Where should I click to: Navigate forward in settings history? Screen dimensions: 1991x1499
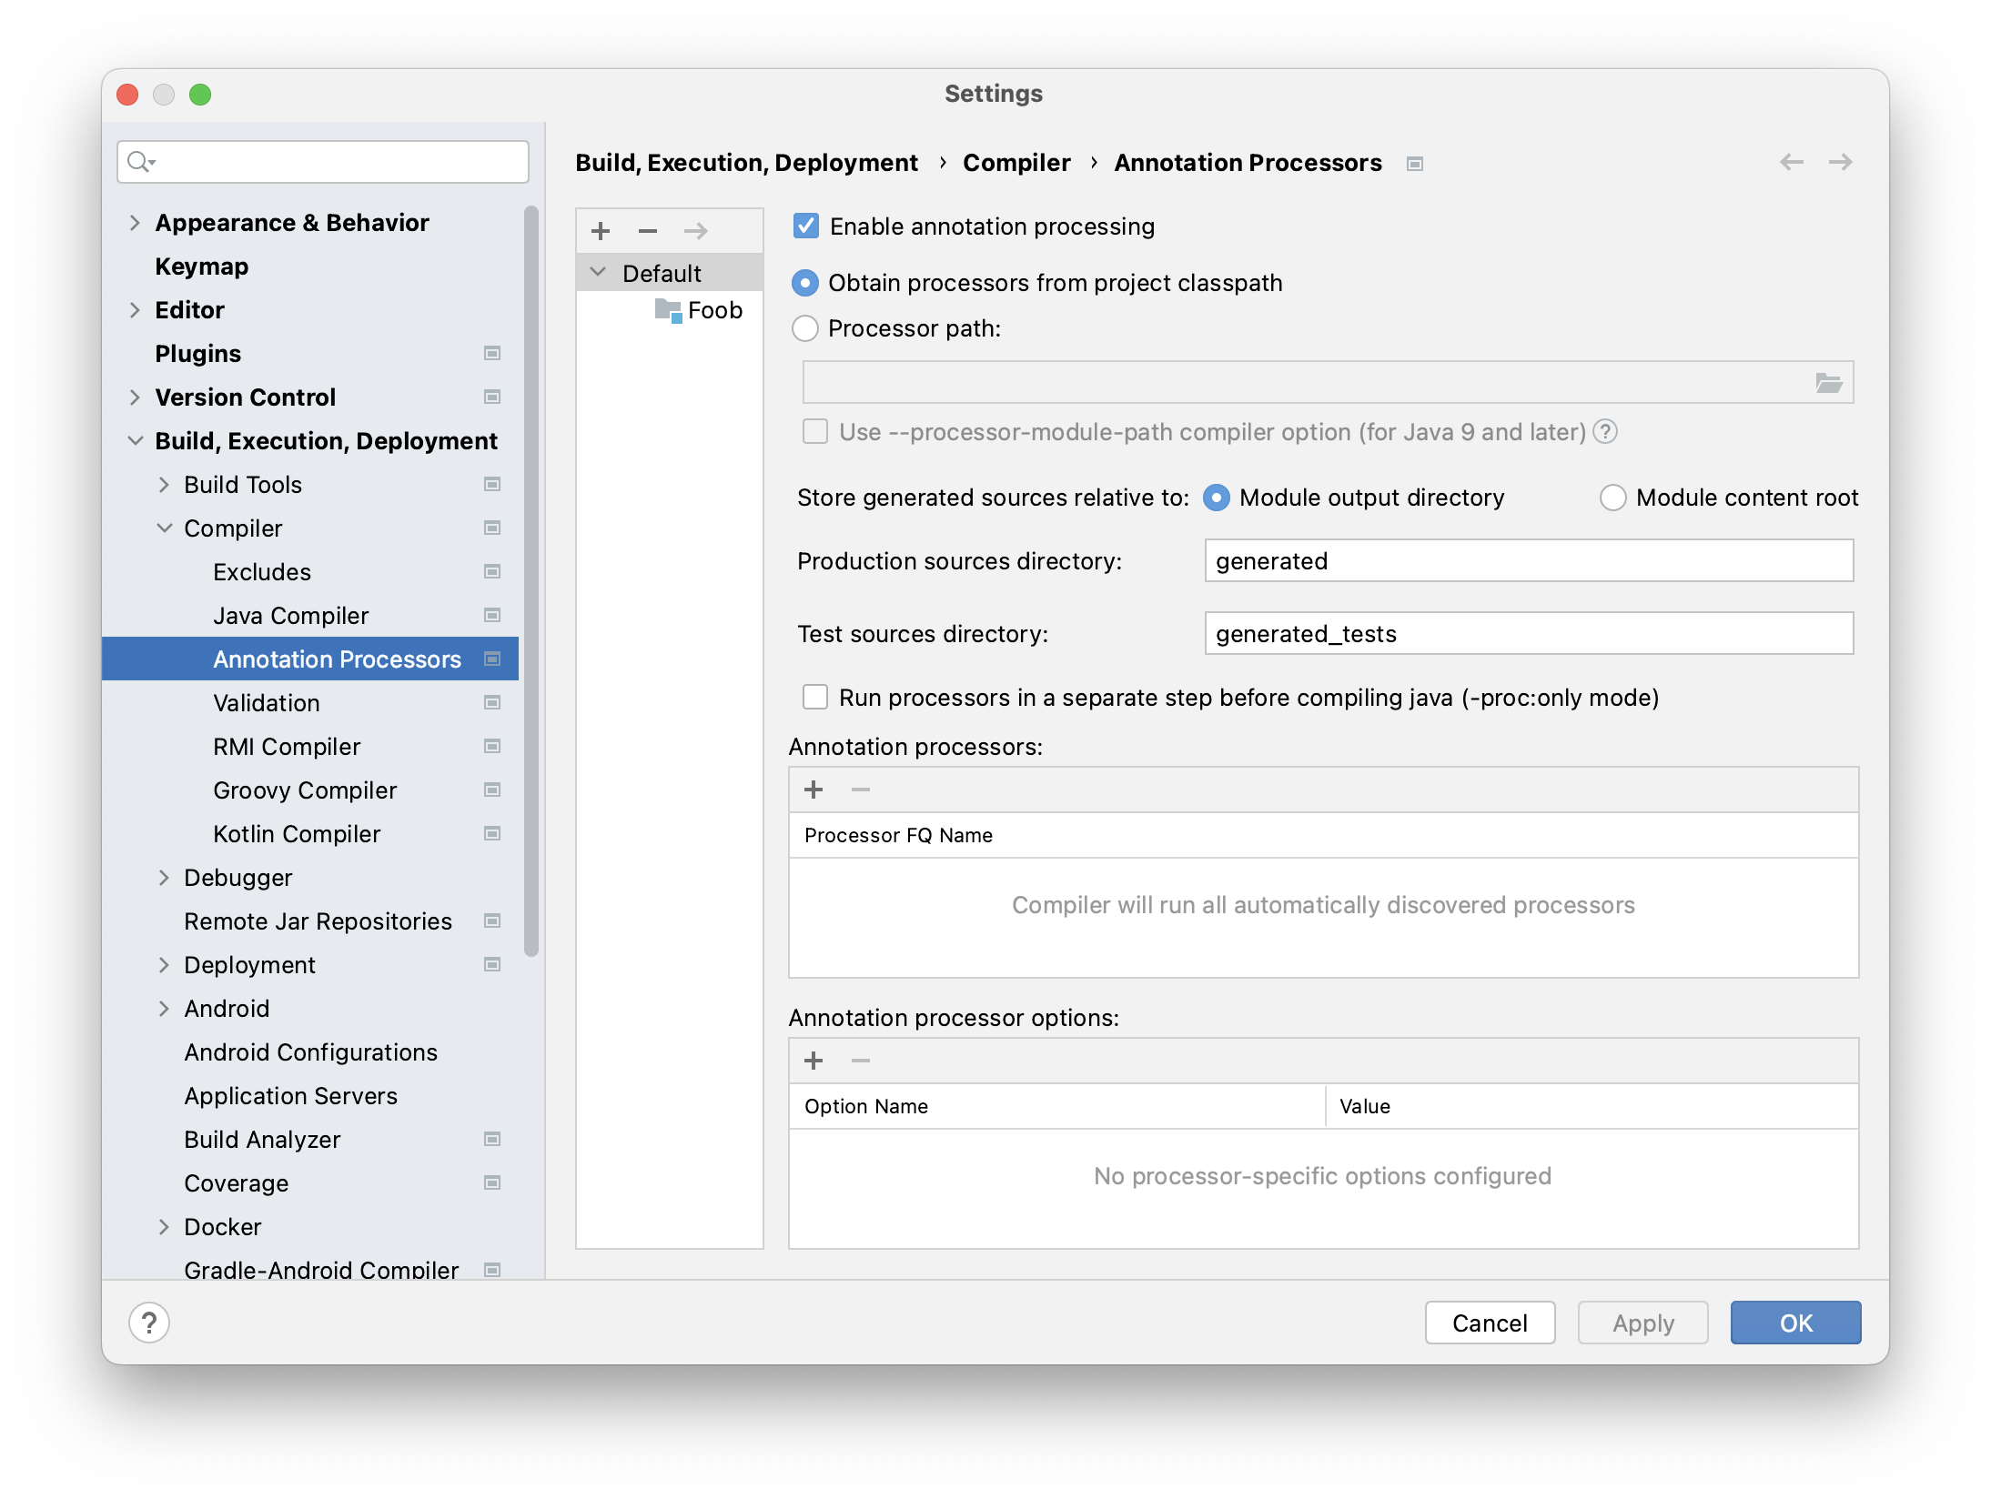tap(1841, 162)
